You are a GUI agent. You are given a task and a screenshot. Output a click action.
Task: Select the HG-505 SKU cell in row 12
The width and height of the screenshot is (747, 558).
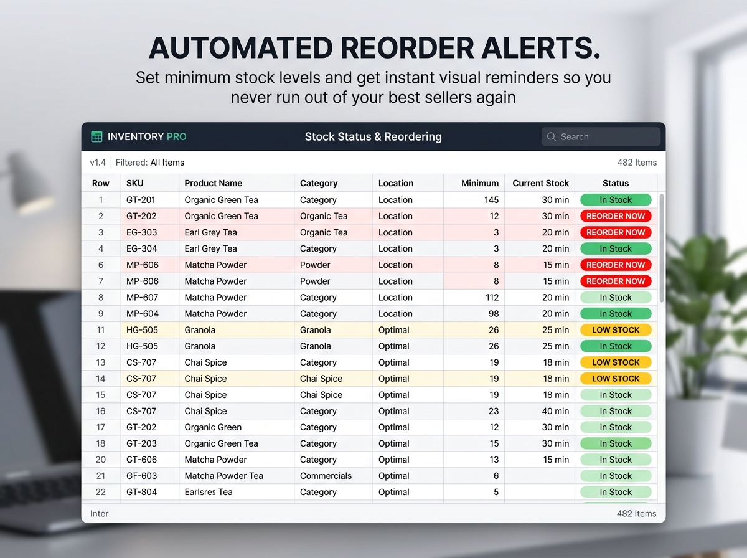[x=142, y=346]
